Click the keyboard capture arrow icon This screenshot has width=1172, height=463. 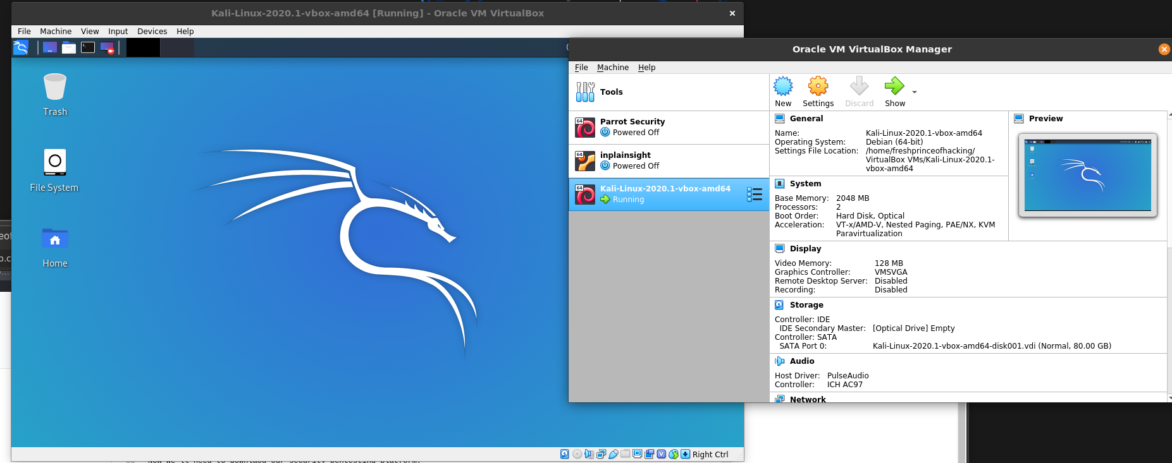click(685, 454)
